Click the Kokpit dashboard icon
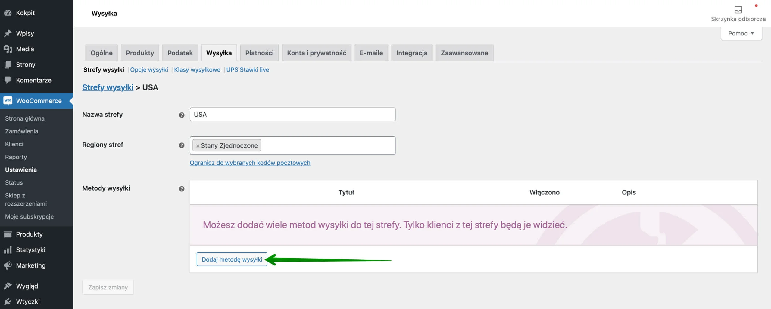 tap(8, 13)
